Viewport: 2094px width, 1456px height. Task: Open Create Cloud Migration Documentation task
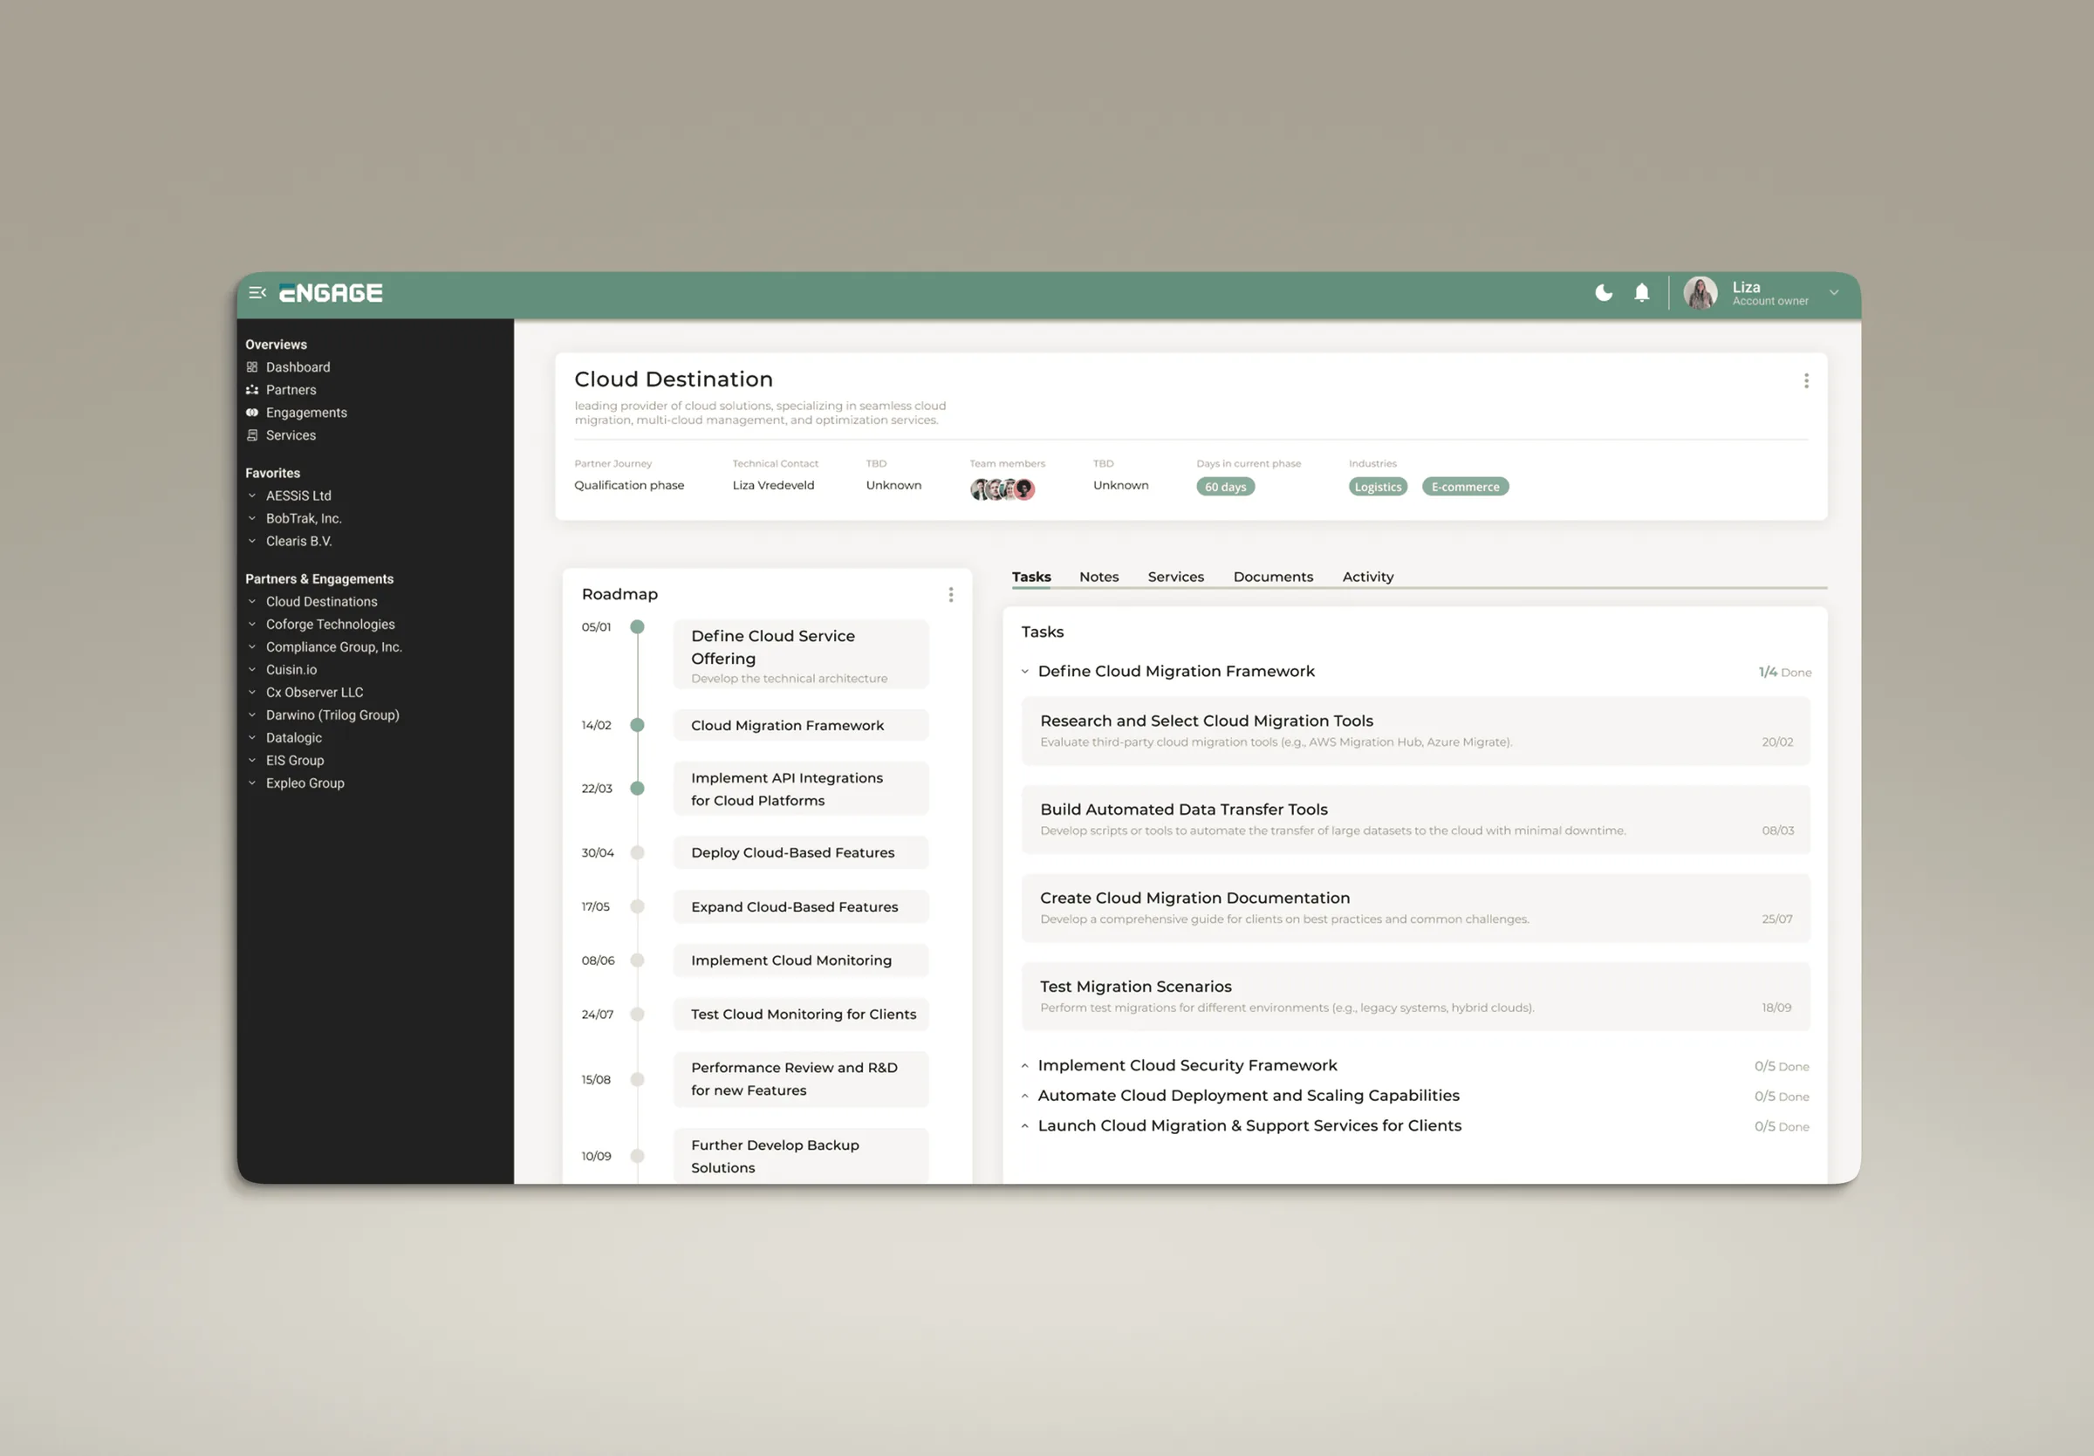1415,908
